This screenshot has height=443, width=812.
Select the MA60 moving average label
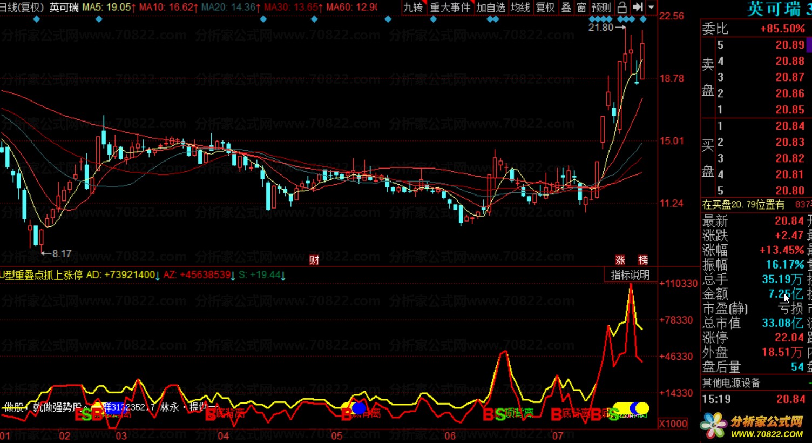coord(351,8)
